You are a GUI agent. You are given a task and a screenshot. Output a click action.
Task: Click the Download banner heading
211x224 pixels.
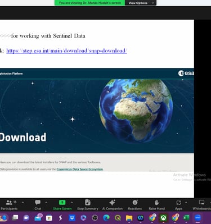coord(23,137)
